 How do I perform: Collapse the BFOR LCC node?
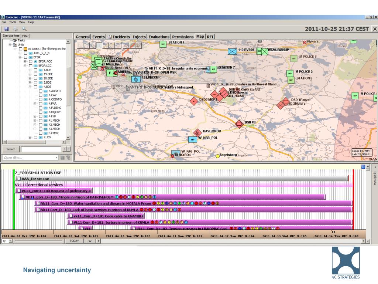click(x=25, y=66)
